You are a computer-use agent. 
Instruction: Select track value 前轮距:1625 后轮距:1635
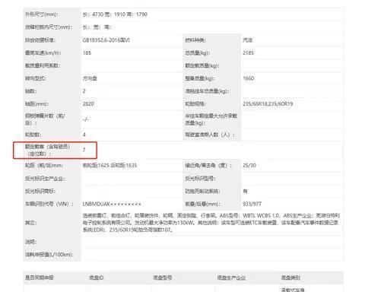coord(109,165)
